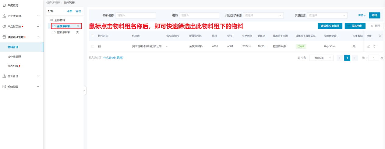Image resolution: width=385 pixels, height=149 pixels.
Task: Click the 塑料原材料 folder icon
Action: pyautogui.click(x=54, y=32)
